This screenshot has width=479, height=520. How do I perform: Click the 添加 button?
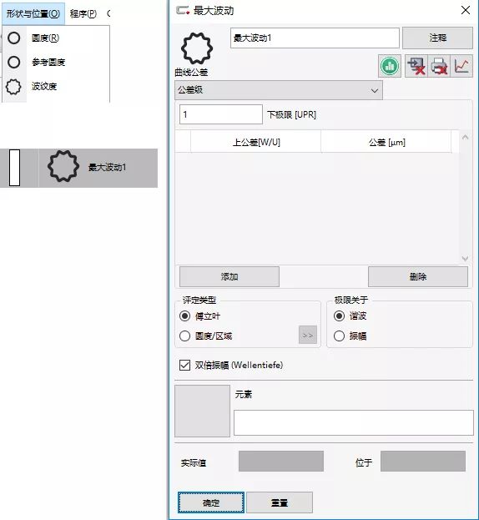click(x=229, y=276)
